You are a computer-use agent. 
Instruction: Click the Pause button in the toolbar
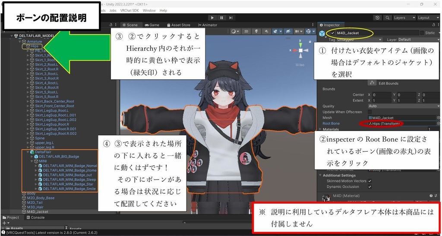[x=221, y=18]
